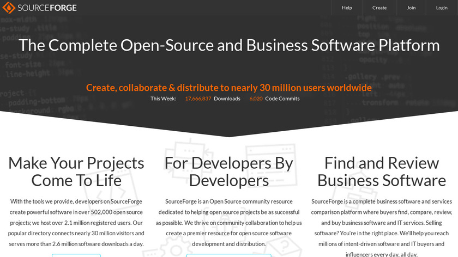Click the orange 'Create, collaborate & distribute' tagline

229,88
